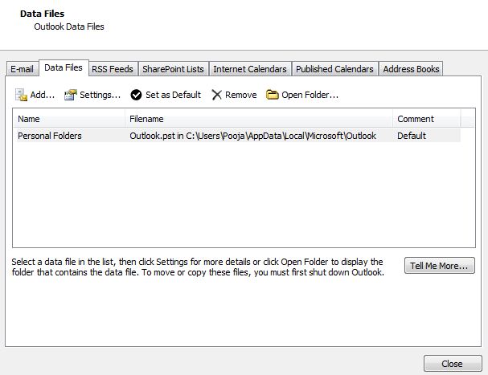Click the Outlook.pst file path cell
The width and height of the screenshot is (488, 375).
[x=252, y=136]
